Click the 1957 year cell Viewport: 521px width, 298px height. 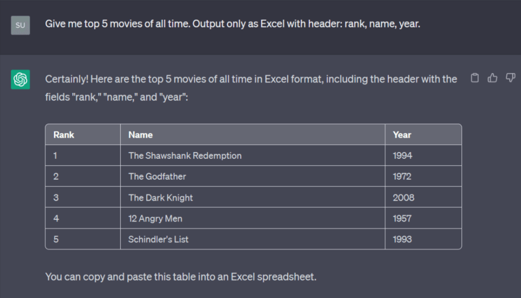coord(402,219)
